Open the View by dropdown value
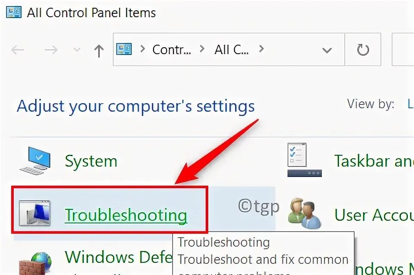Screen dimensions: 414x275 (x=411, y=104)
